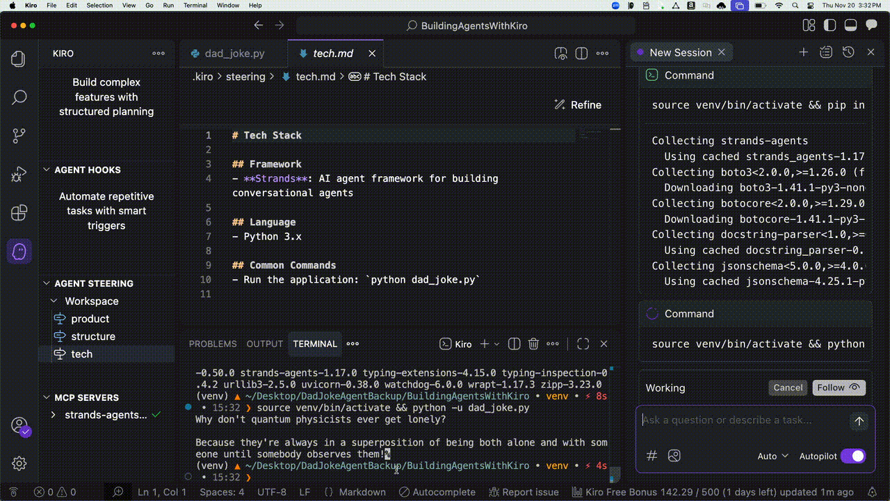Click Report issue in status bar
Viewport: 890px width, 501px height.
524,492
